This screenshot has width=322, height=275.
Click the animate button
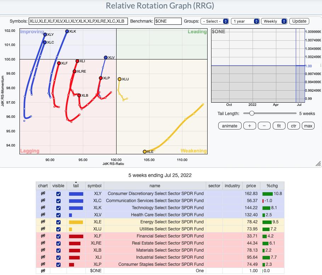(230, 126)
